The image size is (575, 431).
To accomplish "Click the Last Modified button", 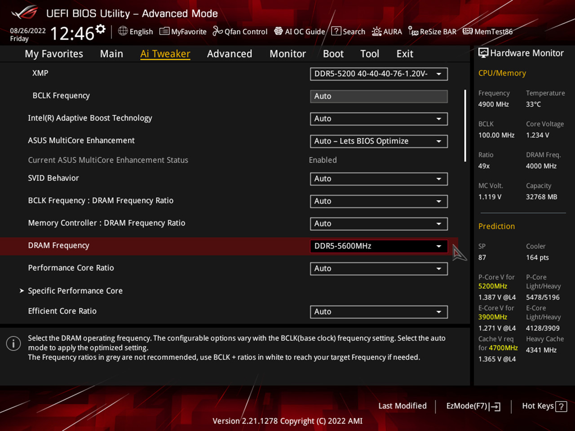I will coord(402,406).
